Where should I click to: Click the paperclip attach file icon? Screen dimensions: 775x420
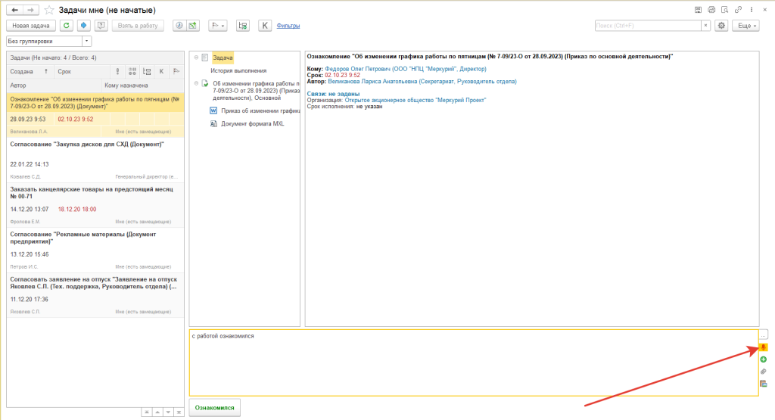(764, 372)
